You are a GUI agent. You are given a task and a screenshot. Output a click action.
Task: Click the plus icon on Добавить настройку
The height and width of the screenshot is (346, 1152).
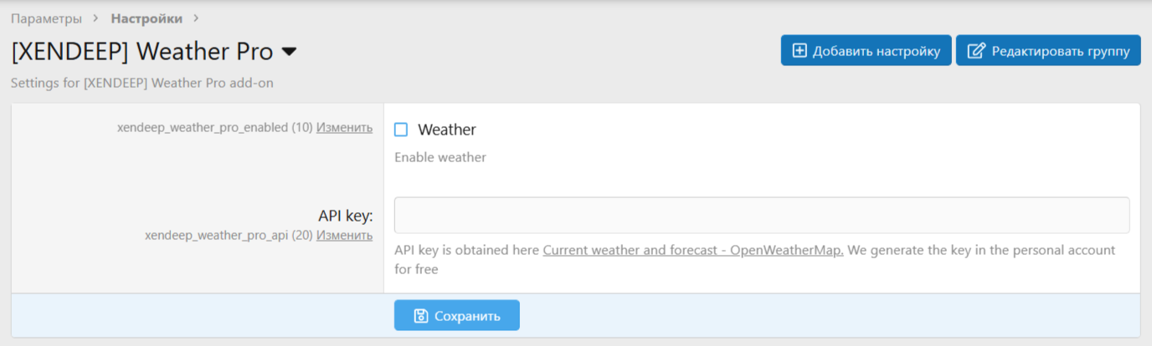pyautogui.click(x=800, y=51)
